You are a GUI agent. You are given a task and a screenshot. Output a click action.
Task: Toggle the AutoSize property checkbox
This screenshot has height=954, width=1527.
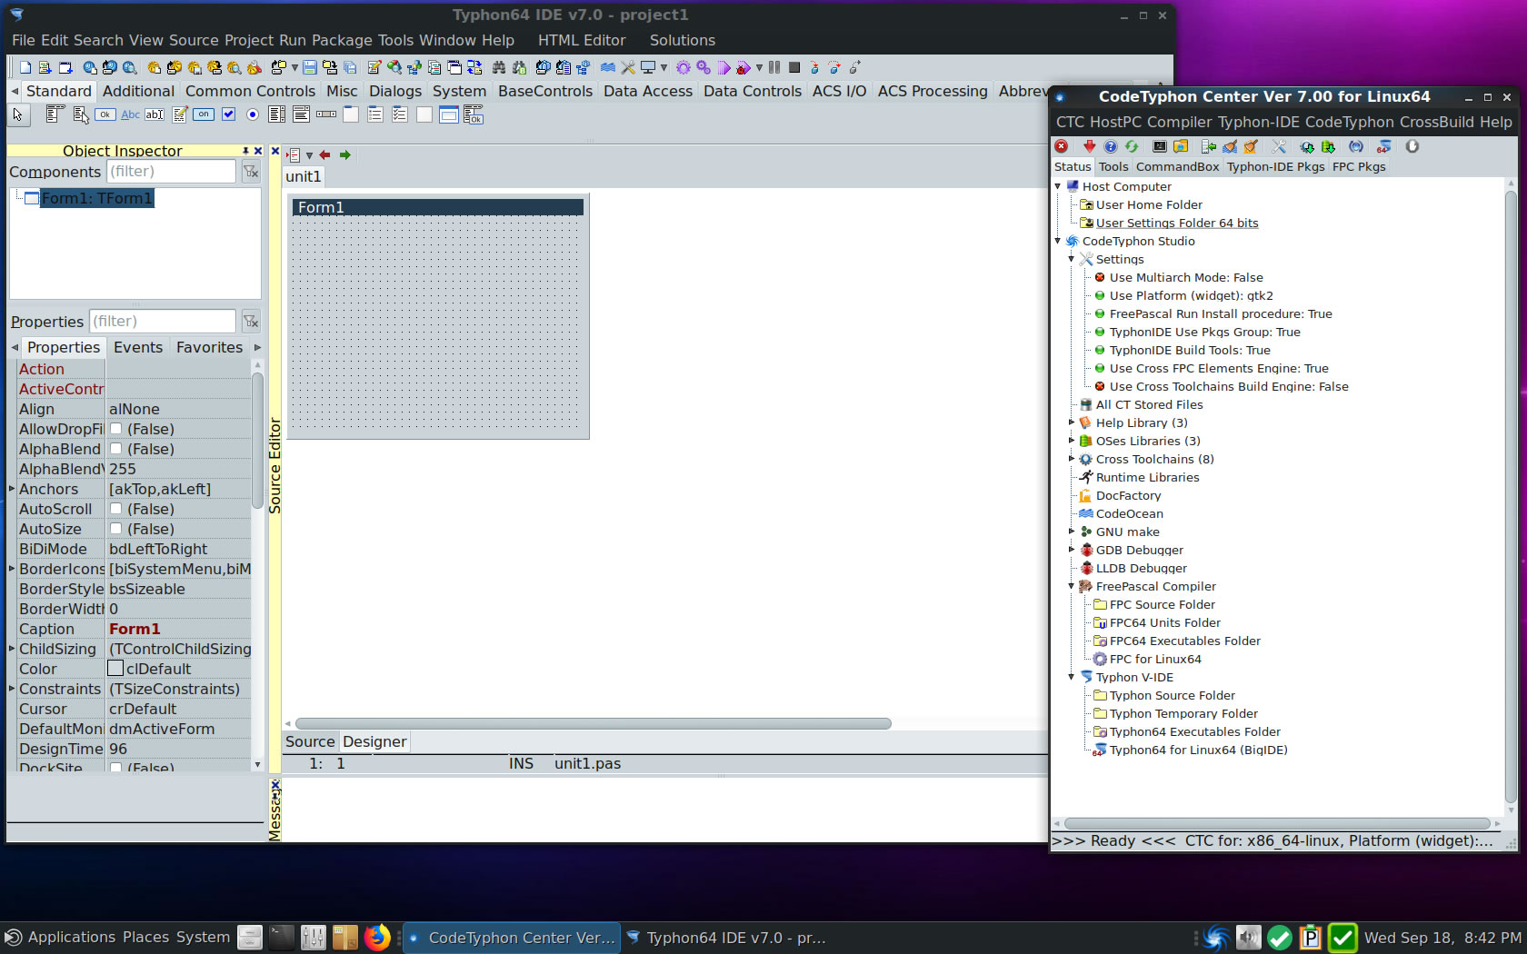[x=115, y=529]
